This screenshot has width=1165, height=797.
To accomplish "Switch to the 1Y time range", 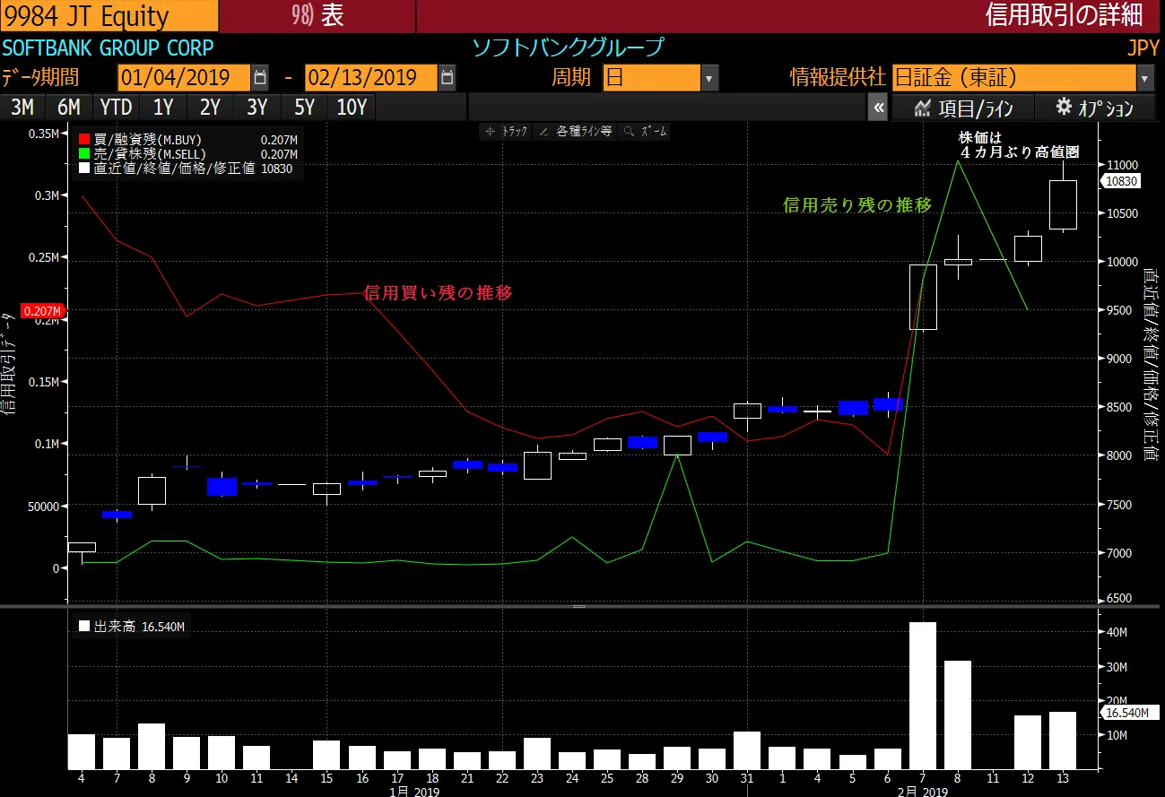I will coord(163,108).
